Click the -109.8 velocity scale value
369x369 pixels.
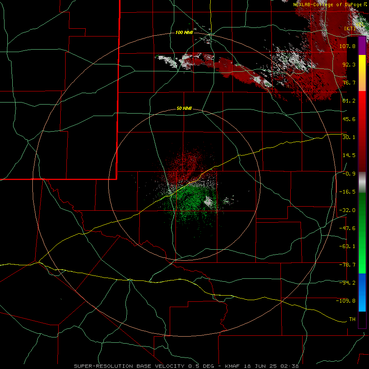point(346,301)
